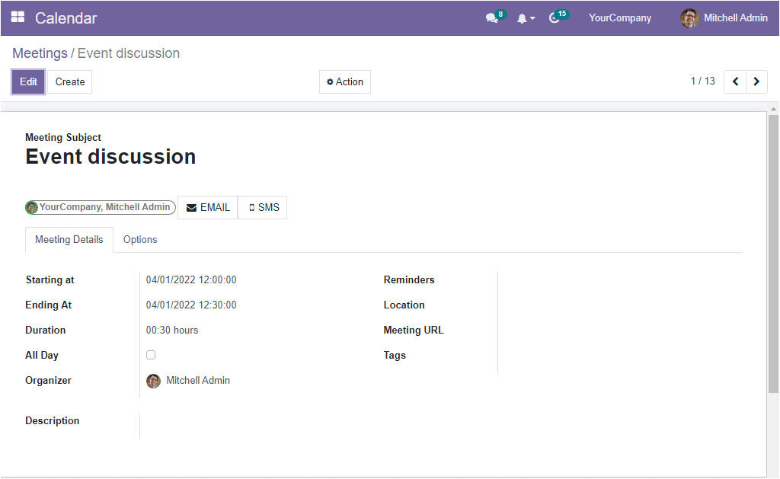Go to next record arrow
The width and height of the screenshot is (780, 479).
(756, 81)
